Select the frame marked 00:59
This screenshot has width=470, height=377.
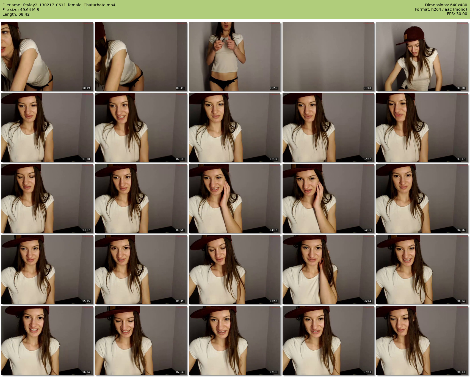234,56
